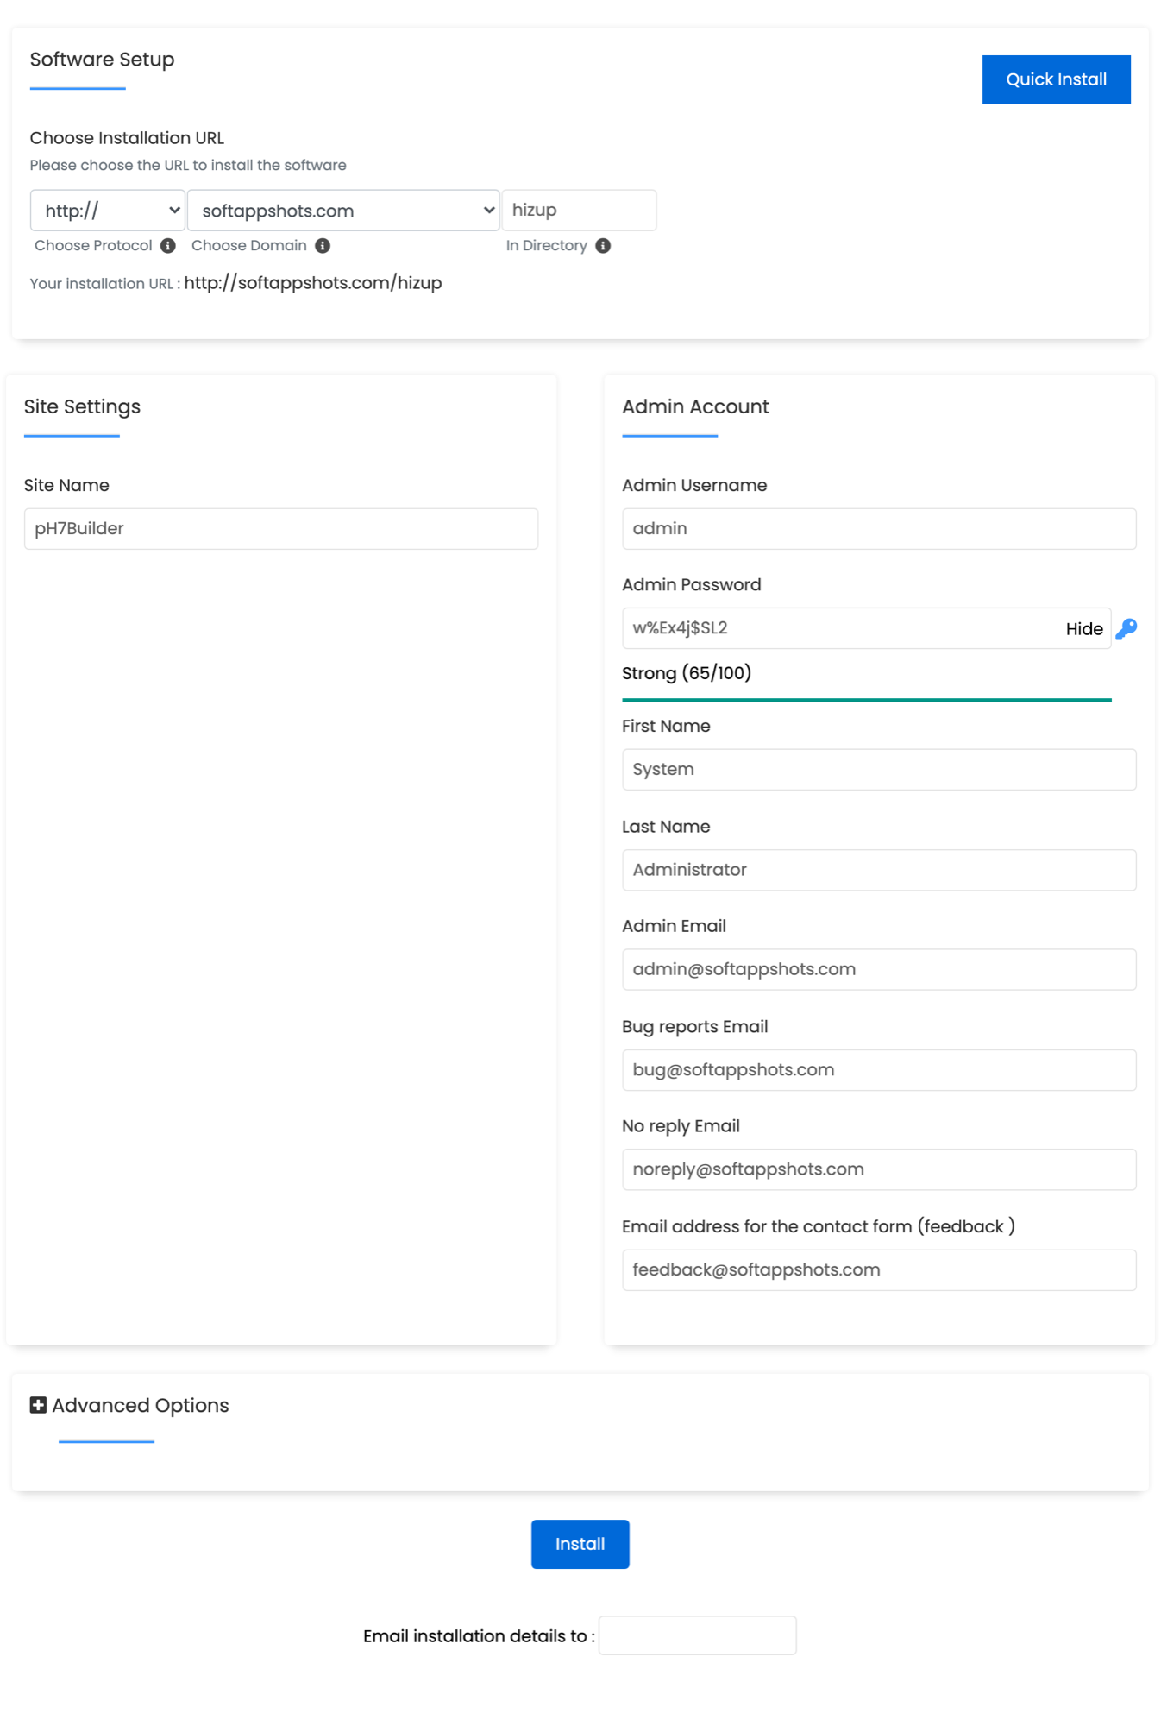Click the Choose Domain info icon
This screenshot has width=1161, height=1726.
323,245
